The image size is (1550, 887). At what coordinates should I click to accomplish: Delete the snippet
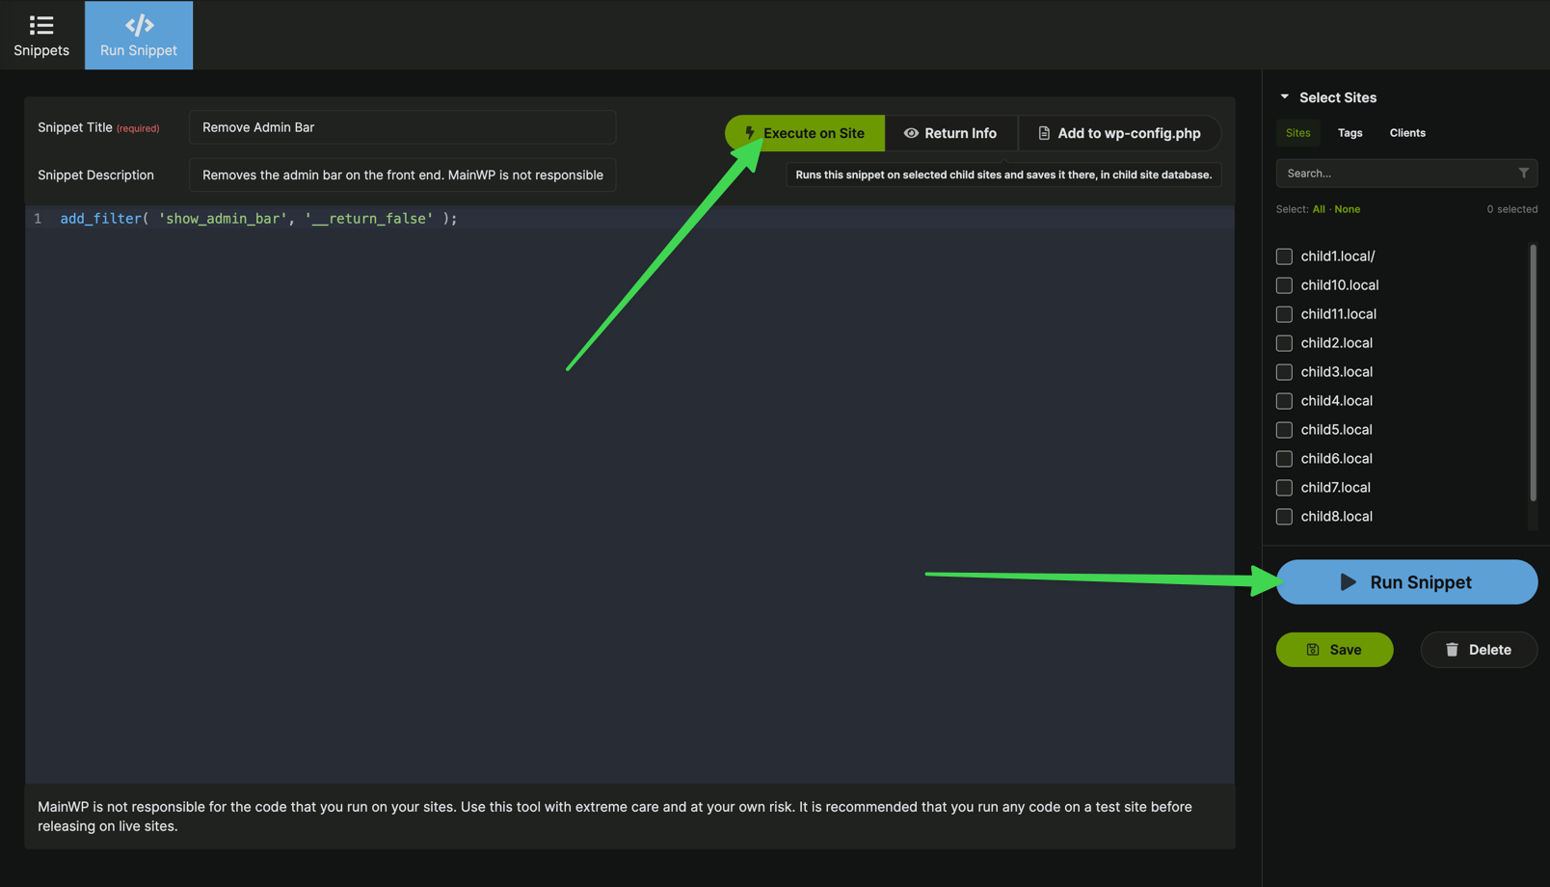[1479, 650]
